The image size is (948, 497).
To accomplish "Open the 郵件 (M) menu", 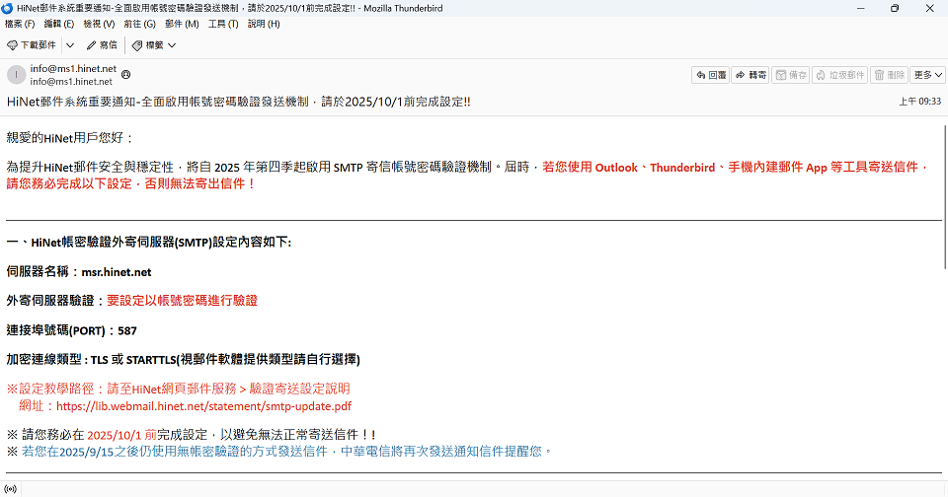I will point(182,24).
